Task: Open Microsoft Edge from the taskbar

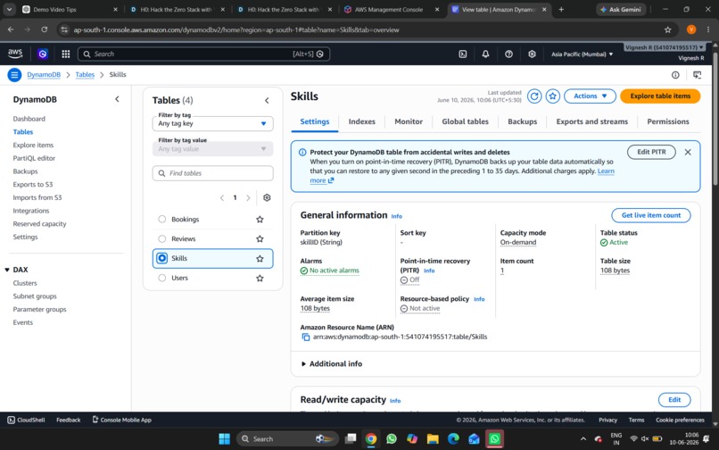Action: pyautogui.click(x=453, y=439)
